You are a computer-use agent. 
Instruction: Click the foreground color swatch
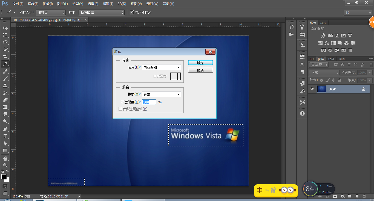tap(4, 177)
